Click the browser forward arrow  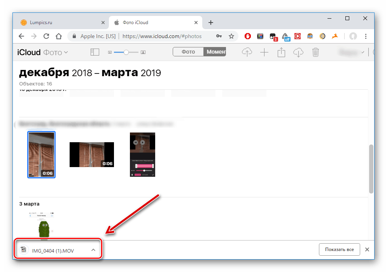coord(34,36)
